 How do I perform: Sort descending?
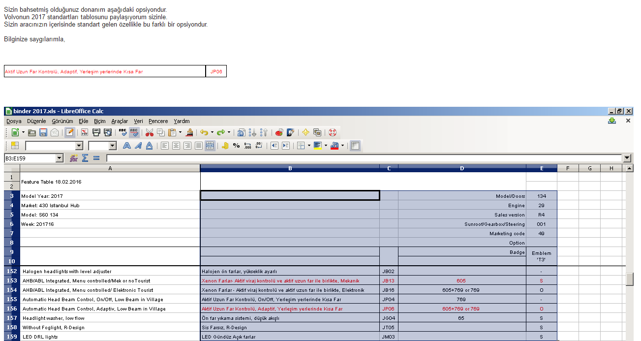[264, 132]
